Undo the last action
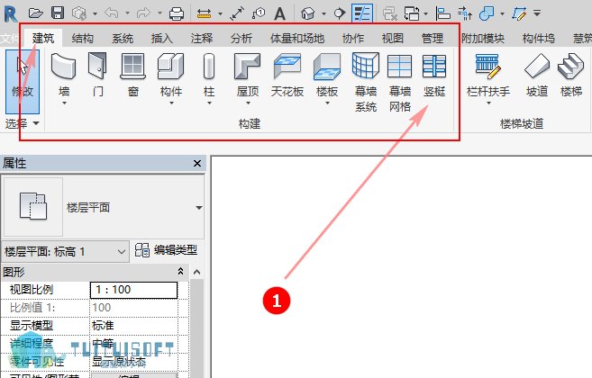The width and height of the screenshot is (592, 378). (112, 13)
